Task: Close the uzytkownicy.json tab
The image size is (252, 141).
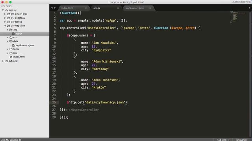Action: coord(150,8)
